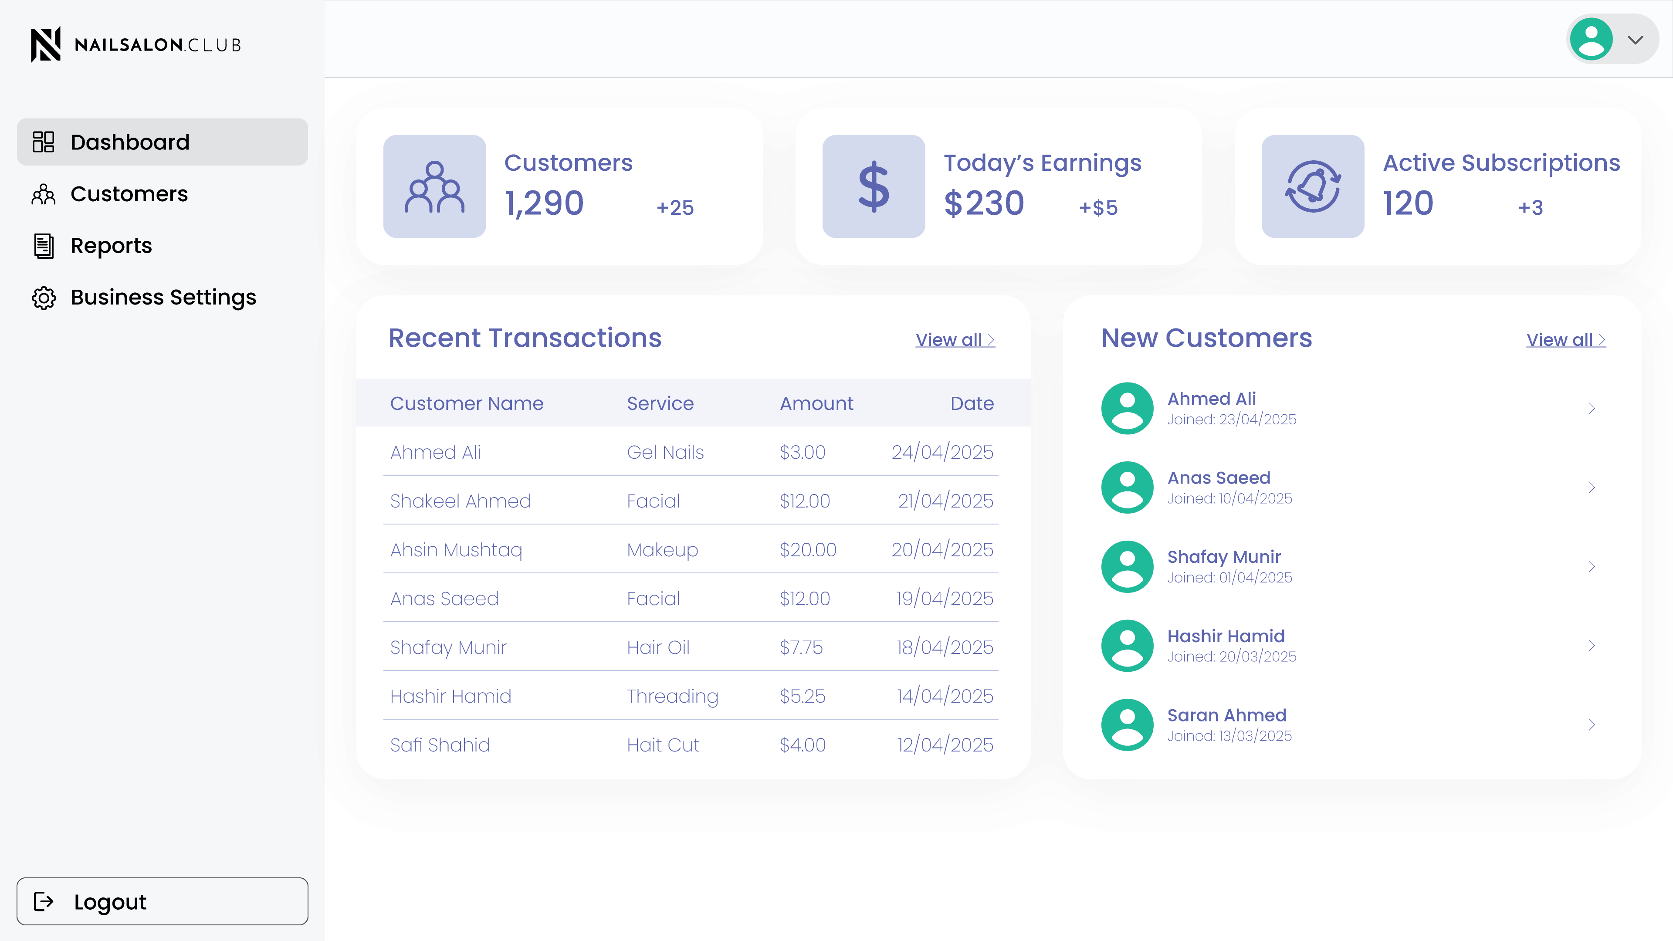Viewport: 1673px width, 941px height.
Task: View all Recent Transactions link
Action: (x=955, y=340)
